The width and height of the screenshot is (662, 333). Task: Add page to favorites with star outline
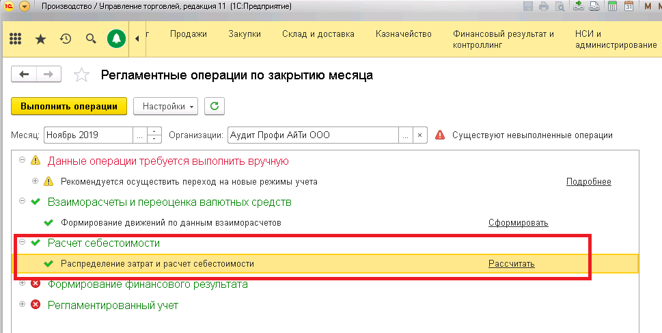(x=81, y=75)
